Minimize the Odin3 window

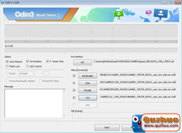pos(164,2)
